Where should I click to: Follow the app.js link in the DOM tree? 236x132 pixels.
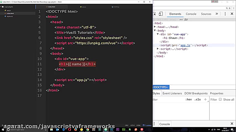(185, 45)
